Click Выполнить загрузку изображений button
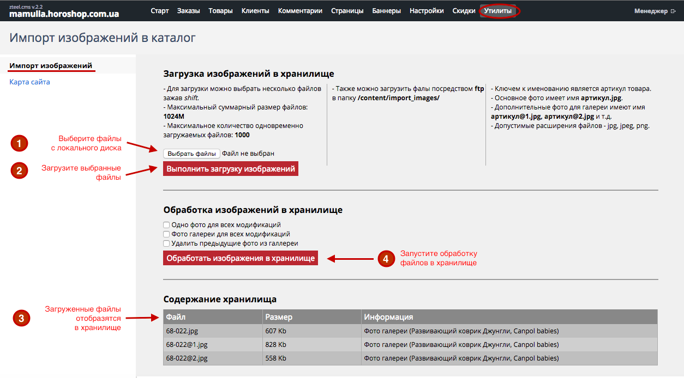This screenshot has height=378, width=684. tap(231, 169)
